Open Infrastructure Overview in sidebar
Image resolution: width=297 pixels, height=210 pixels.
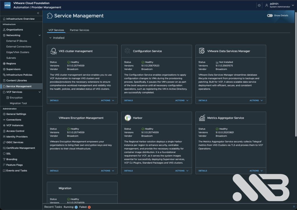coord(21,19)
